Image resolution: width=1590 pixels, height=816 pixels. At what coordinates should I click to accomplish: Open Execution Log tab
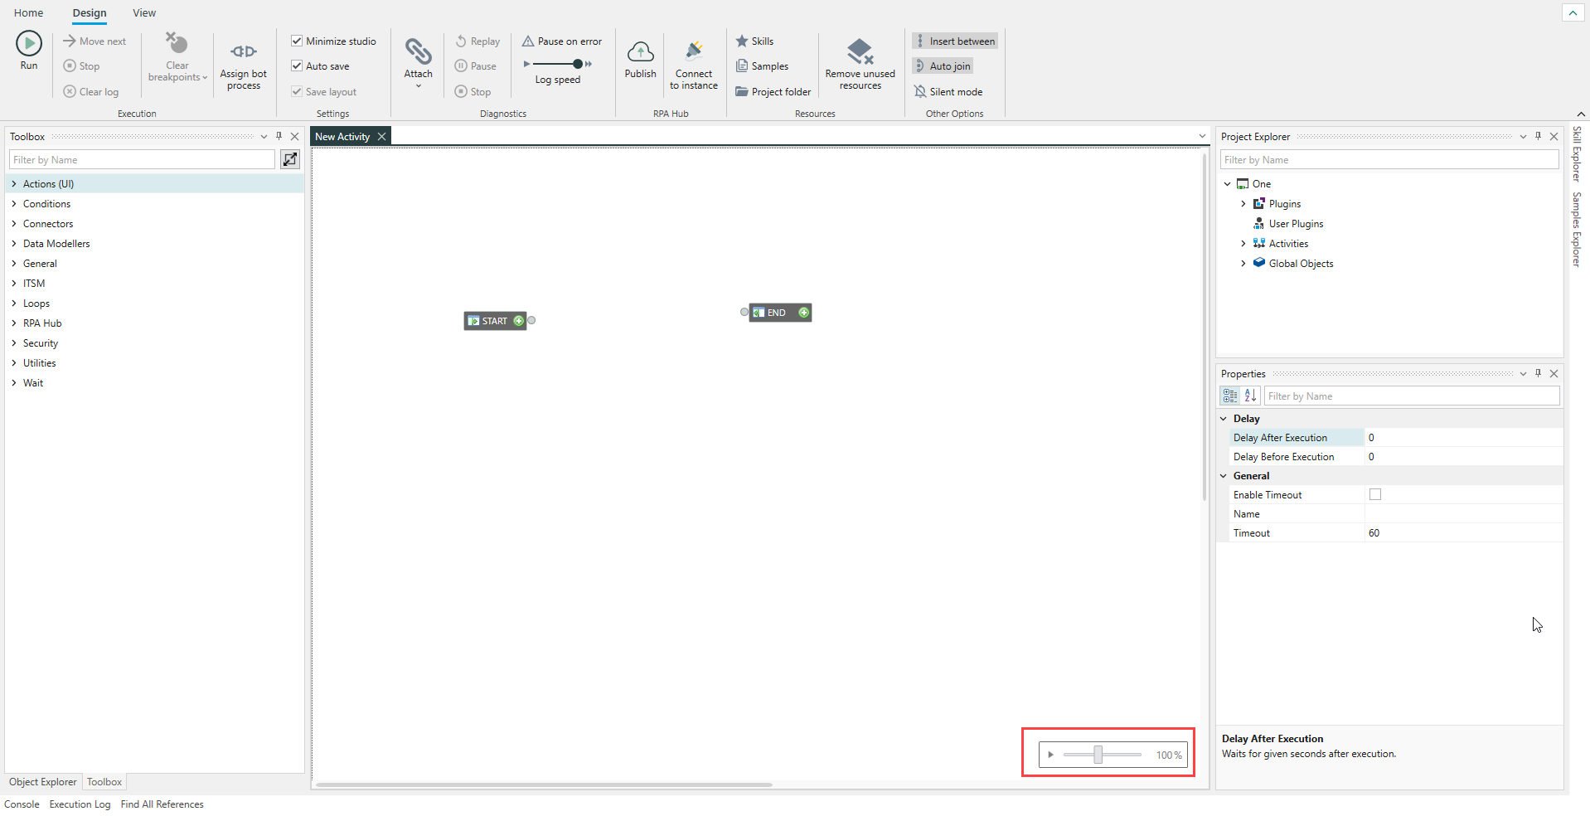click(x=80, y=804)
